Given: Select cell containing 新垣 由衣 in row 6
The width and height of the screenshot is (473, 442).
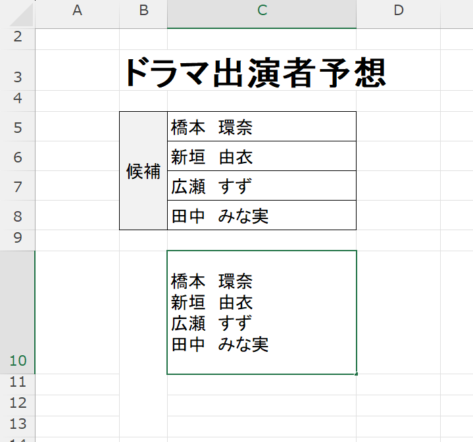Looking at the screenshot, I should (262, 157).
